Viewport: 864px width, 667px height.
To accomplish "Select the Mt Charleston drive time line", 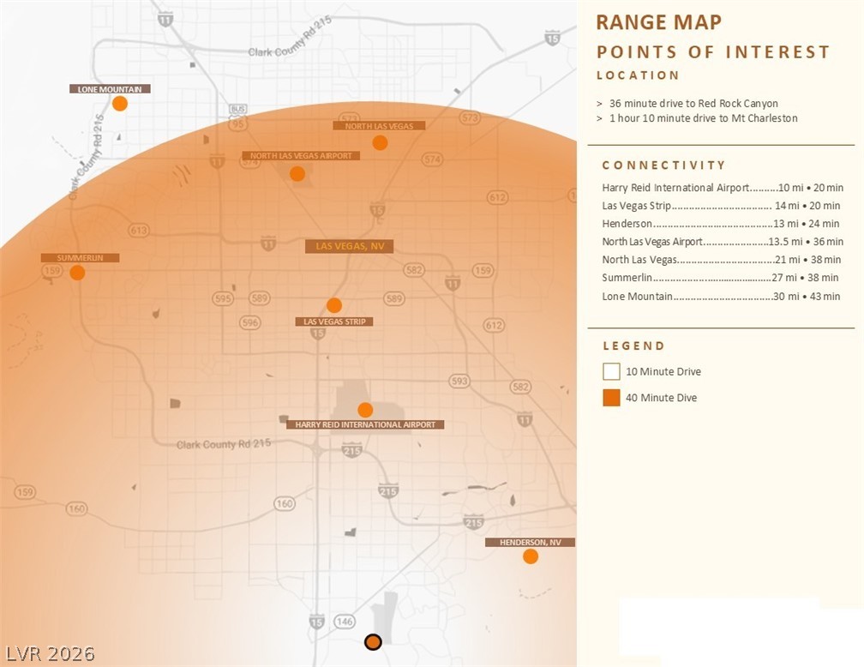I will coord(702,118).
